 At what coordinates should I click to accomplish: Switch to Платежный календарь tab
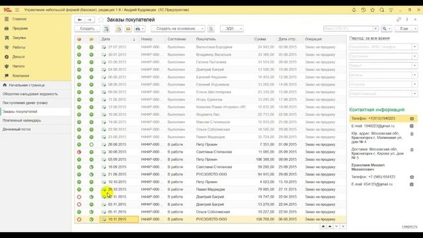(x=36, y=120)
